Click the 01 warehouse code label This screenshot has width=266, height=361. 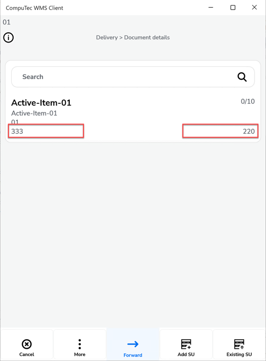(6, 22)
